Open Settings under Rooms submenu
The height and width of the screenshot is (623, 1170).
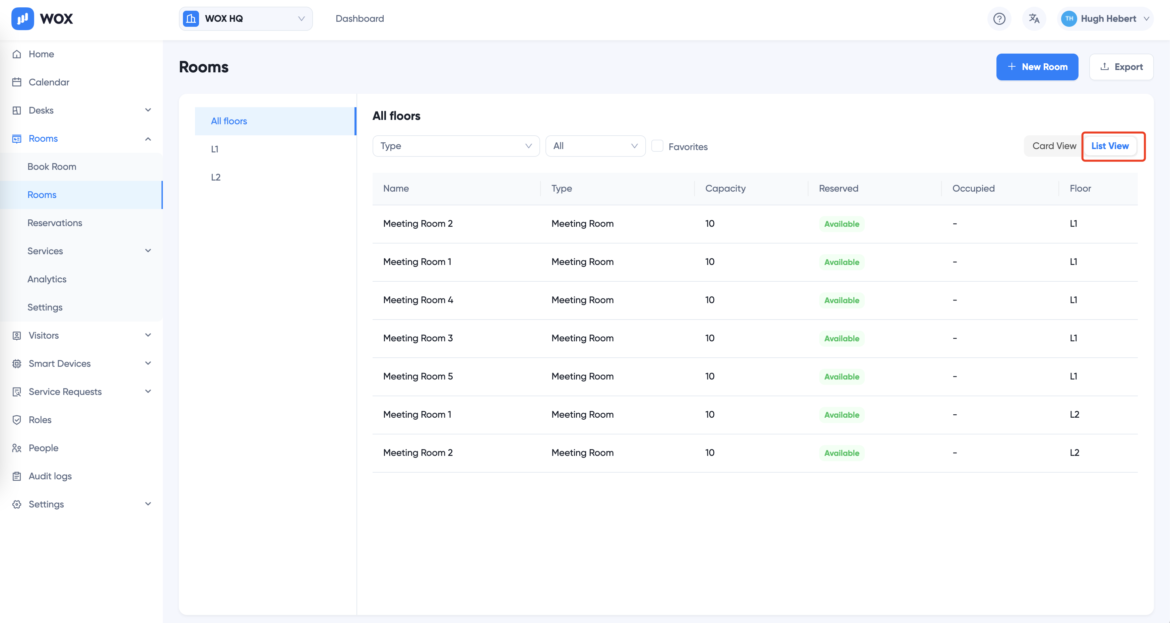(81, 307)
